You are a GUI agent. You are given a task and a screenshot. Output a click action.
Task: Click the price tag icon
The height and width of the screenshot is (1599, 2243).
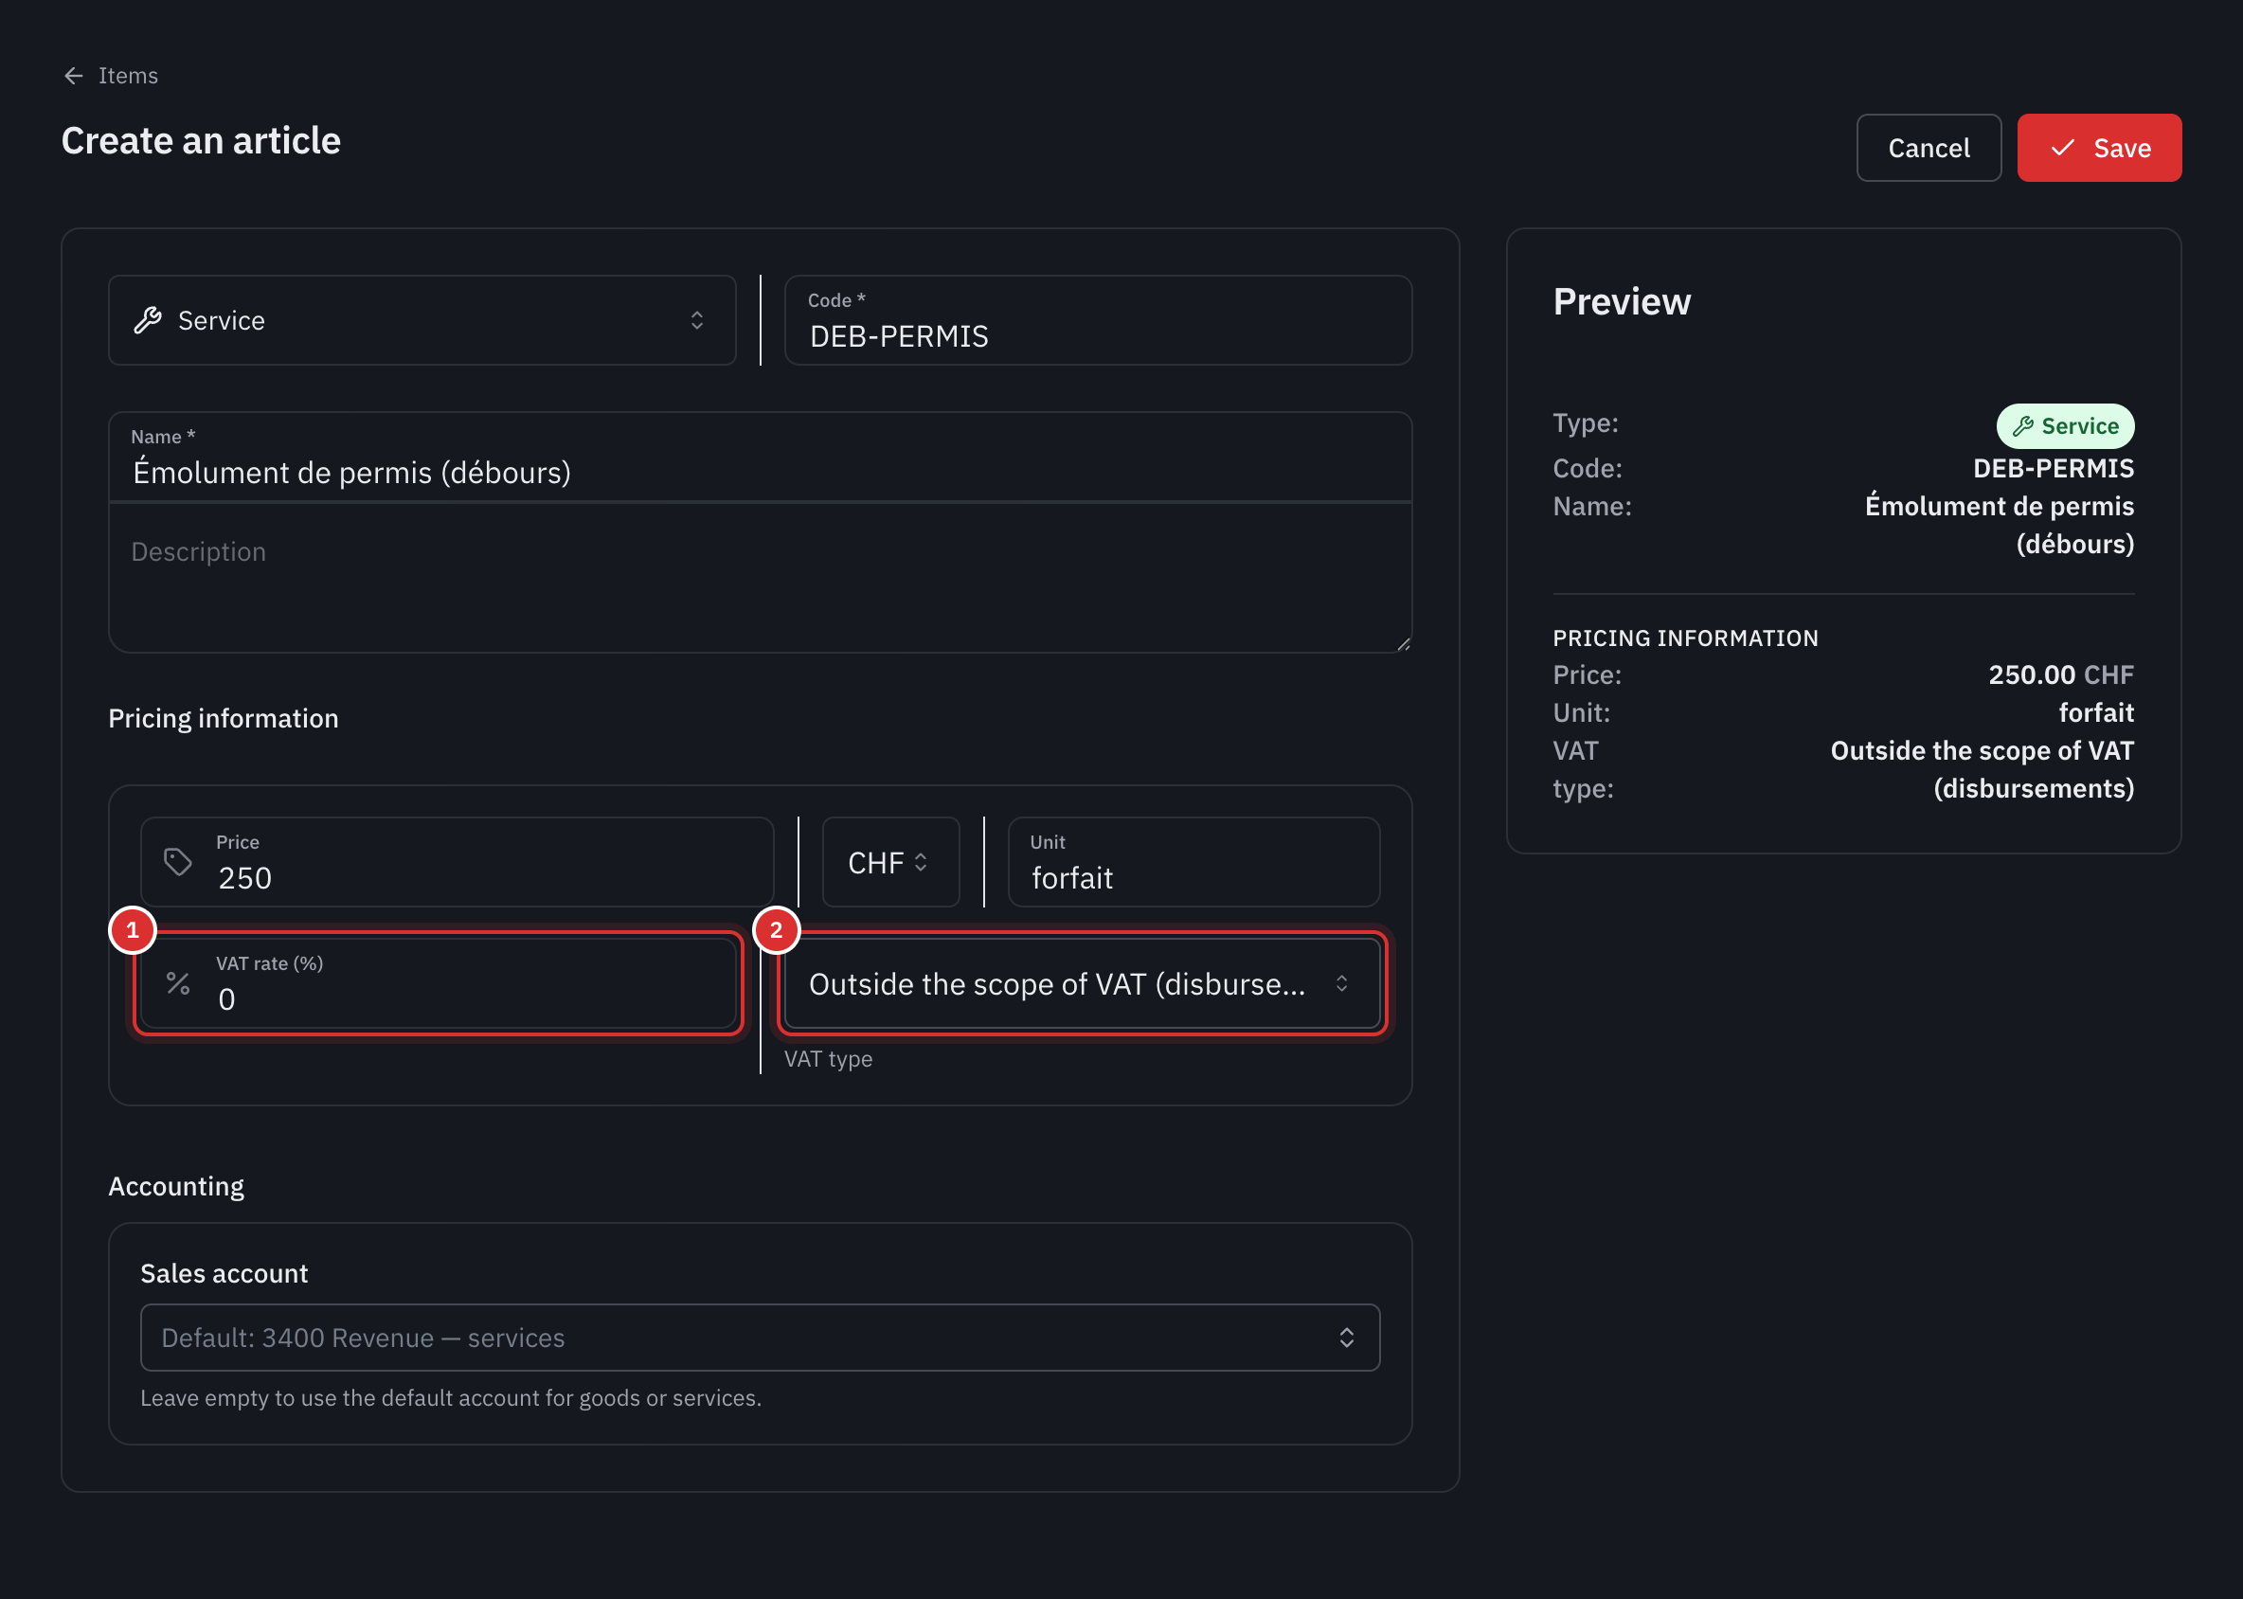(x=177, y=861)
